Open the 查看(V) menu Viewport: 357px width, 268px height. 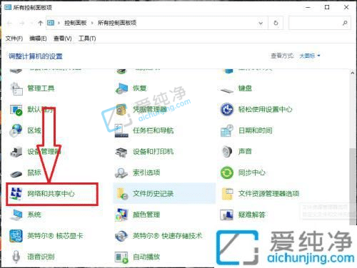coord(63,38)
